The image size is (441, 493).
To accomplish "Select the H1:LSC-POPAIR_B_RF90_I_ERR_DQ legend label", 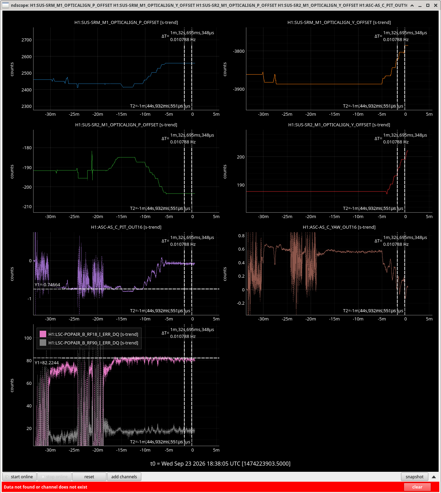I will click(x=93, y=343).
